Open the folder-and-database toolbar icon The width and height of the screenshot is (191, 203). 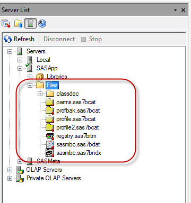pos(19,23)
